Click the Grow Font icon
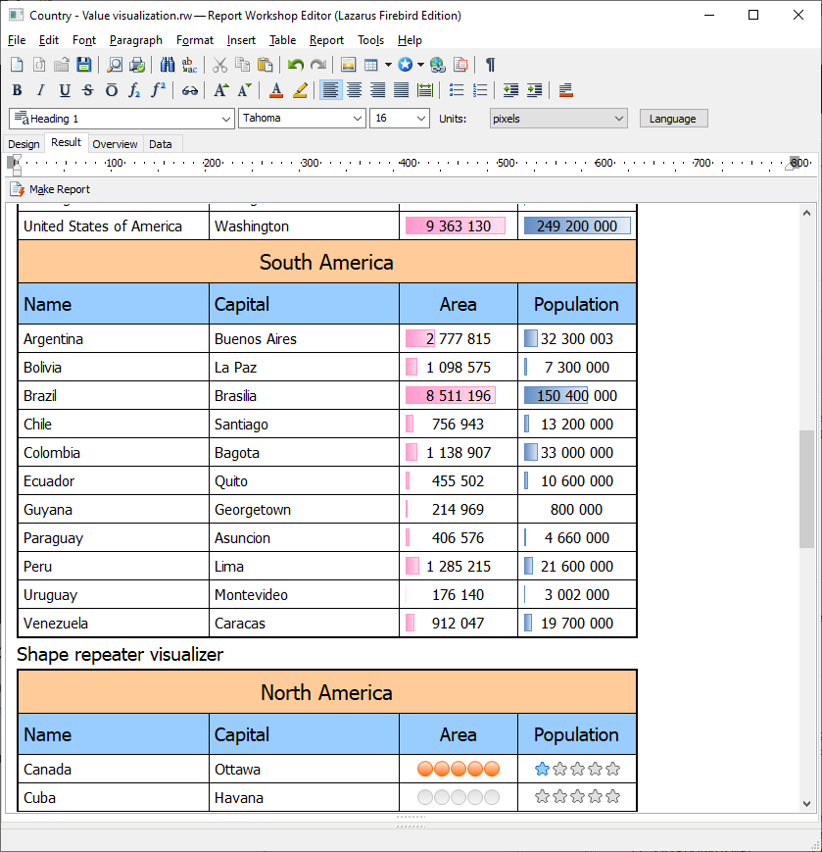The width and height of the screenshot is (822, 852). (221, 90)
